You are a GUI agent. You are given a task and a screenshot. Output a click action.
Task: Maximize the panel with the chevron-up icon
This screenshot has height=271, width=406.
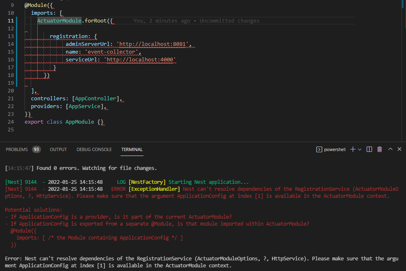[x=390, y=149]
